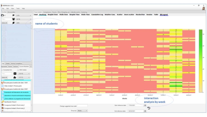The height and width of the screenshot is (117, 207).
Task: Click the megaphone icon of Encuesta vídeo 1 2021
Action: point(2,83)
